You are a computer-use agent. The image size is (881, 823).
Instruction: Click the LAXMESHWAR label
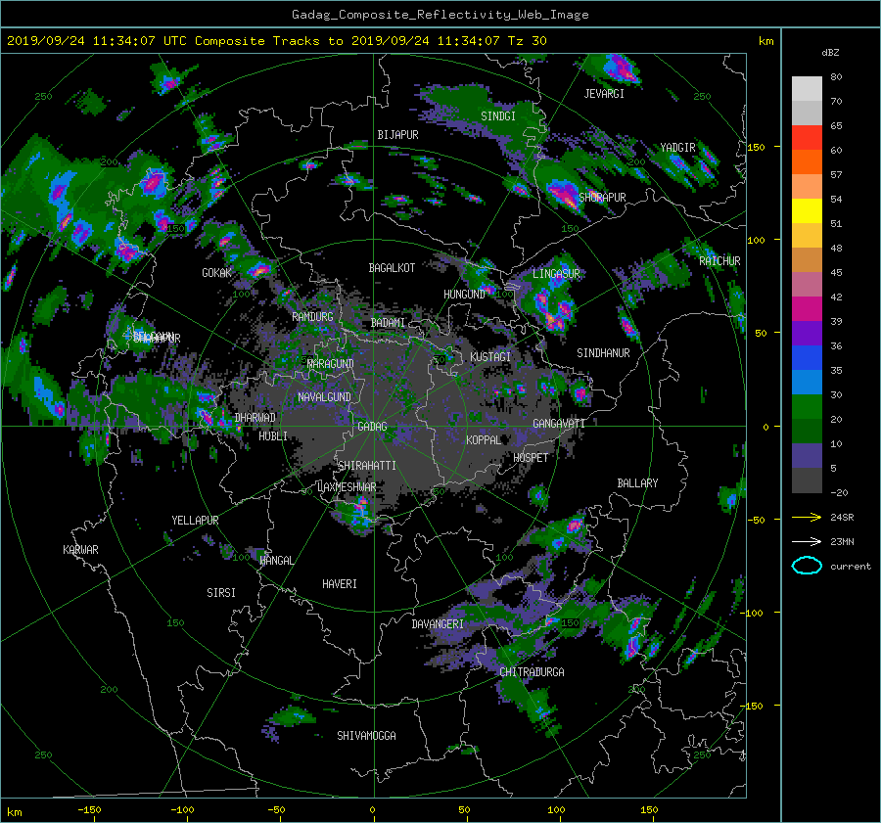coord(347,487)
